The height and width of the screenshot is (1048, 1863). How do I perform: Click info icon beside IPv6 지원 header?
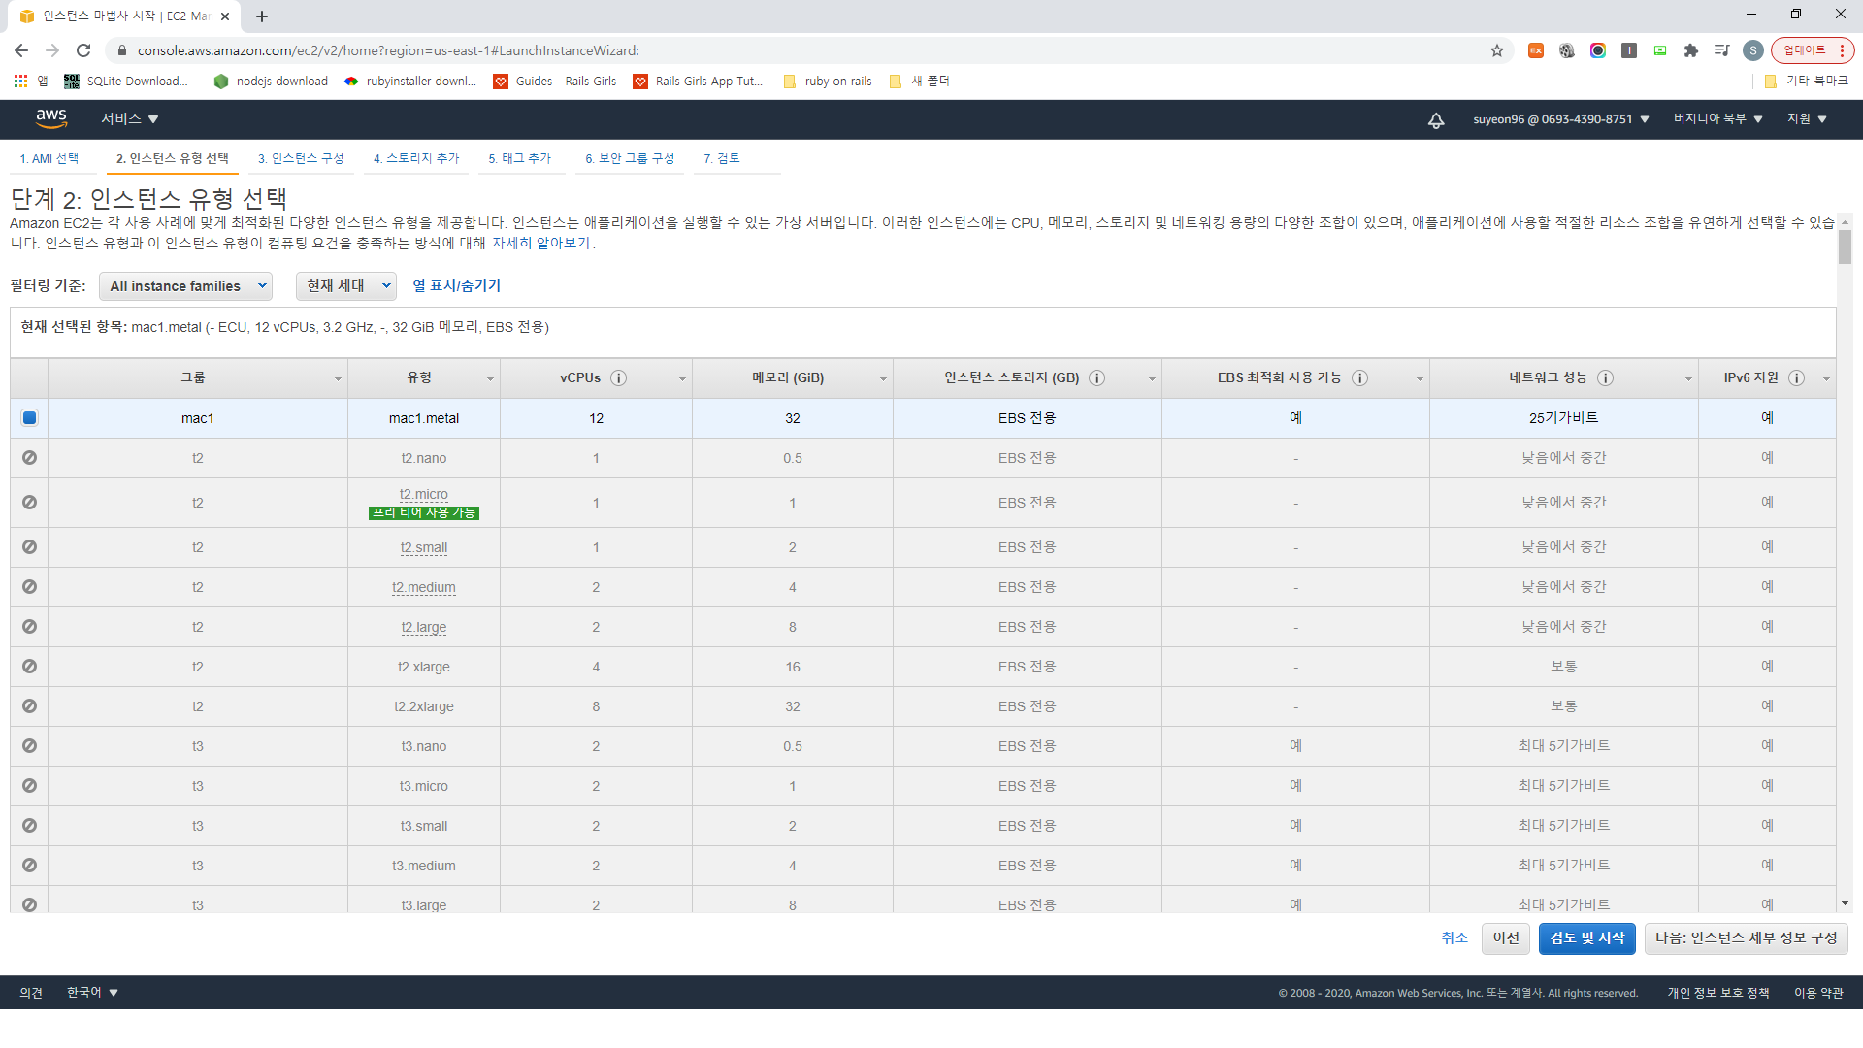tap(1796, 378)
